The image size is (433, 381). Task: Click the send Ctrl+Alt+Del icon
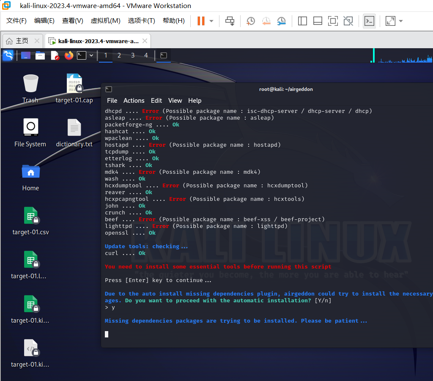(x=230, y=21)
